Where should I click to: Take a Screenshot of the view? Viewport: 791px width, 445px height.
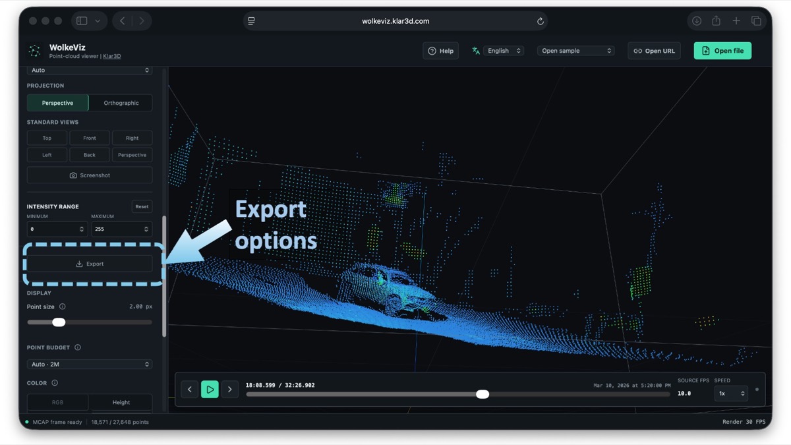90,175
